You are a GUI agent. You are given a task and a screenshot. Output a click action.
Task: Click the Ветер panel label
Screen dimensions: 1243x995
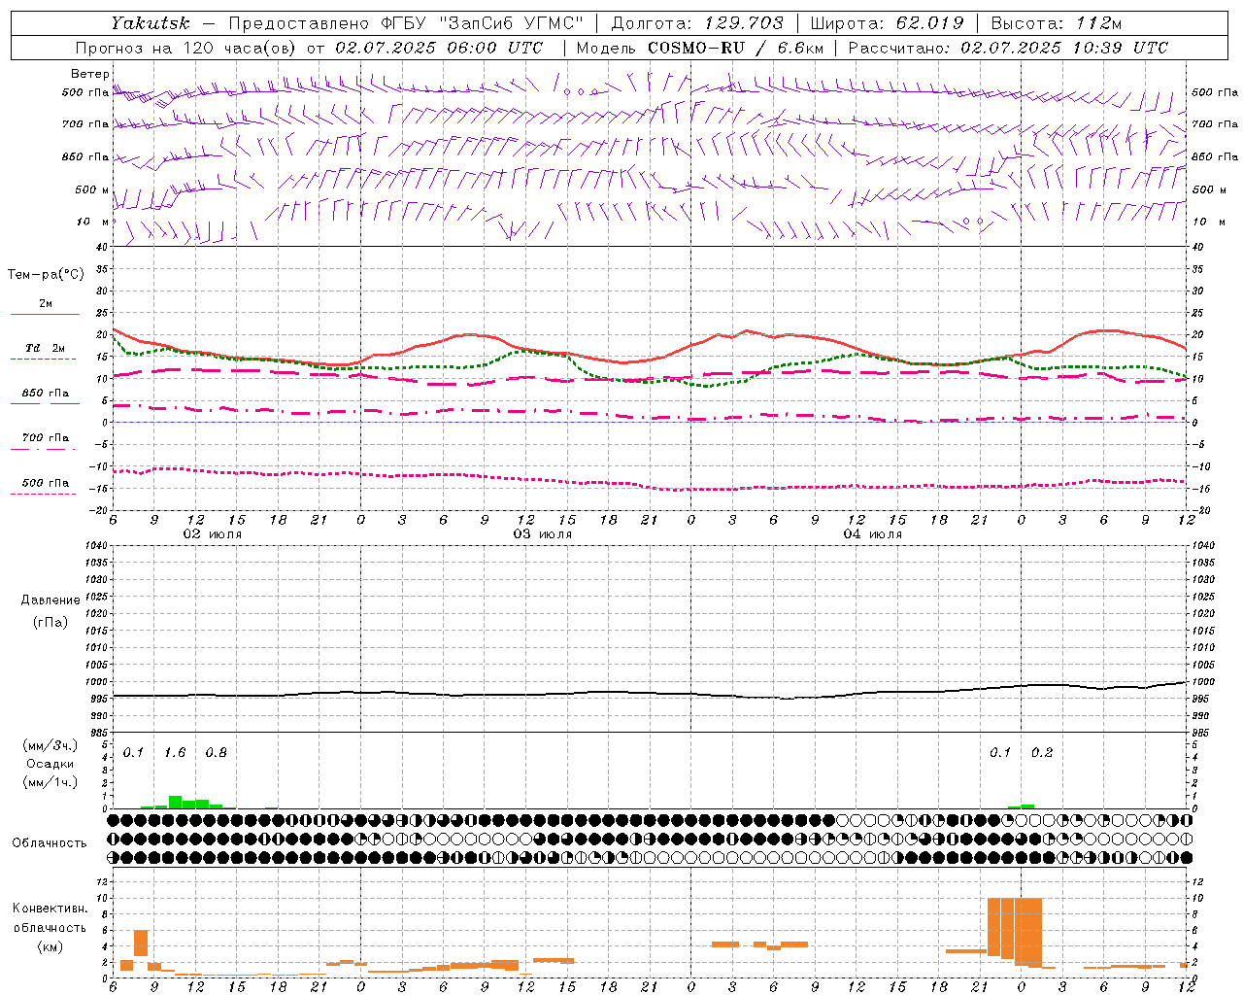pos(90,74)
